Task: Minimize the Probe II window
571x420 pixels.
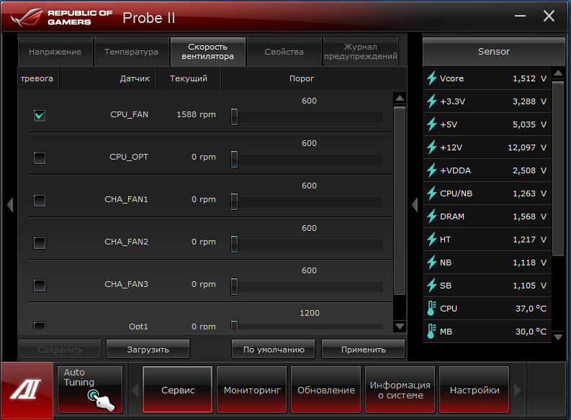Action: (520, 16)
